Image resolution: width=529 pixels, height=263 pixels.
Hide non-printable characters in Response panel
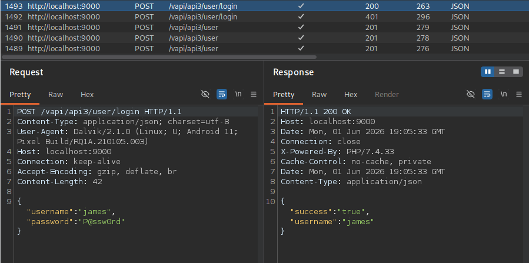(x=470, y=94)
